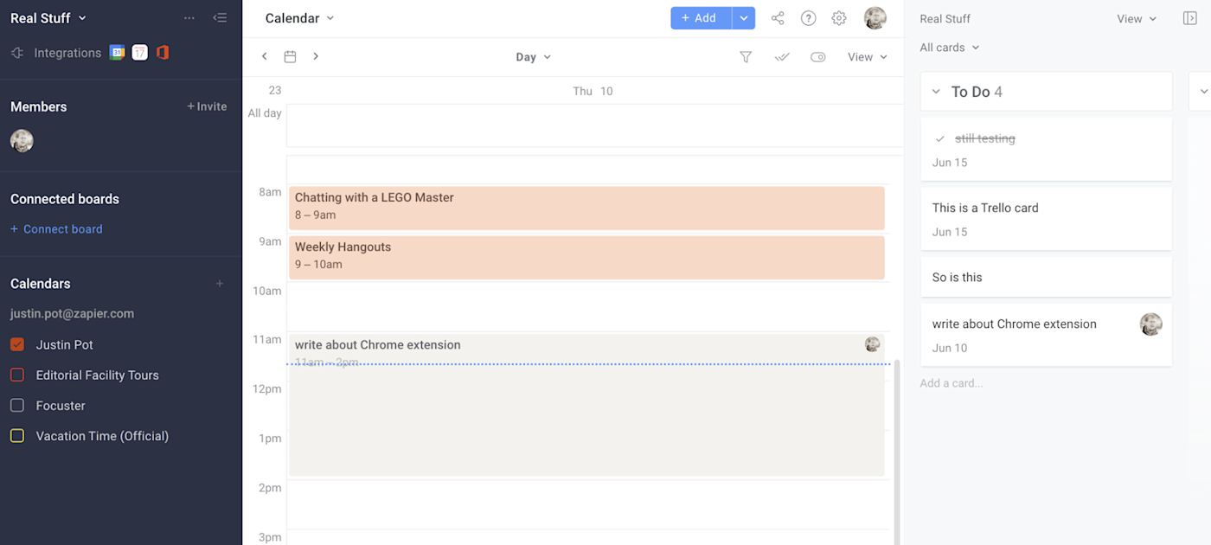Click the double checkmark completed icon

[782, 57]
